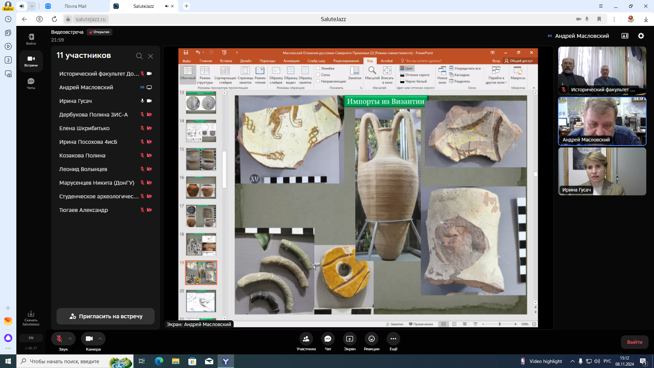This screenshot has width=654, height=368.
Task: Expand the camera options chevron
Action: (x=100, y=339)
